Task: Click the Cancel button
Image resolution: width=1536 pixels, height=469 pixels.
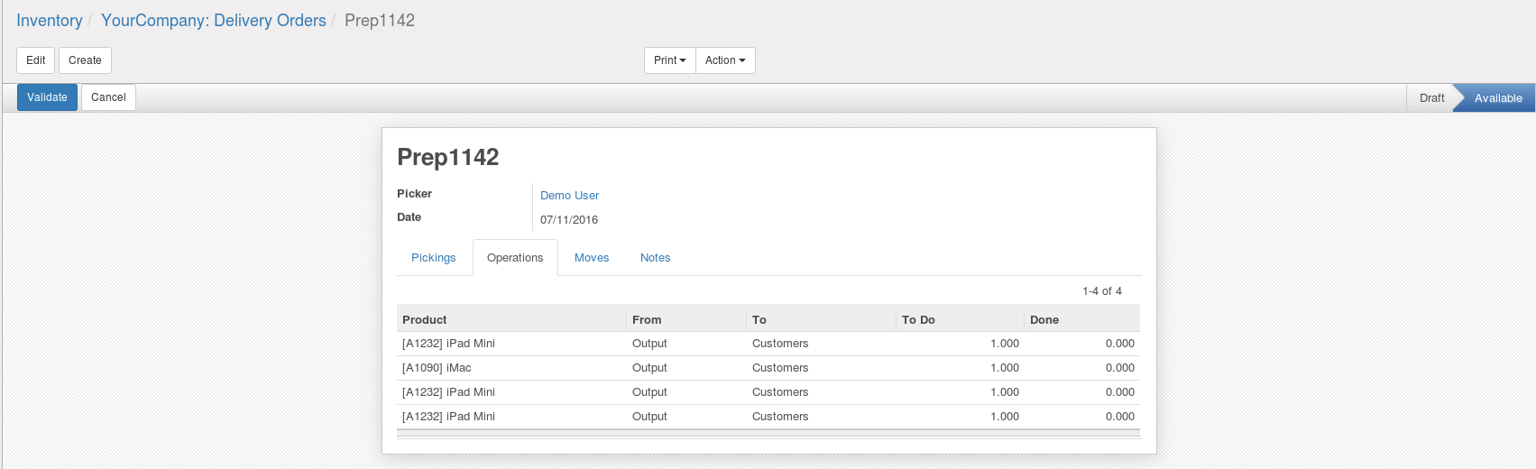Action: coord(108,97)
